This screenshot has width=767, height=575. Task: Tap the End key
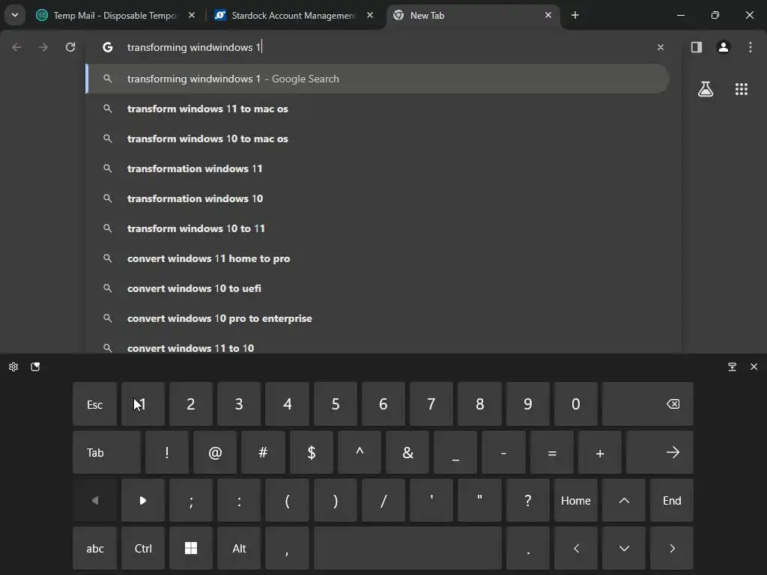pos(672,500)
